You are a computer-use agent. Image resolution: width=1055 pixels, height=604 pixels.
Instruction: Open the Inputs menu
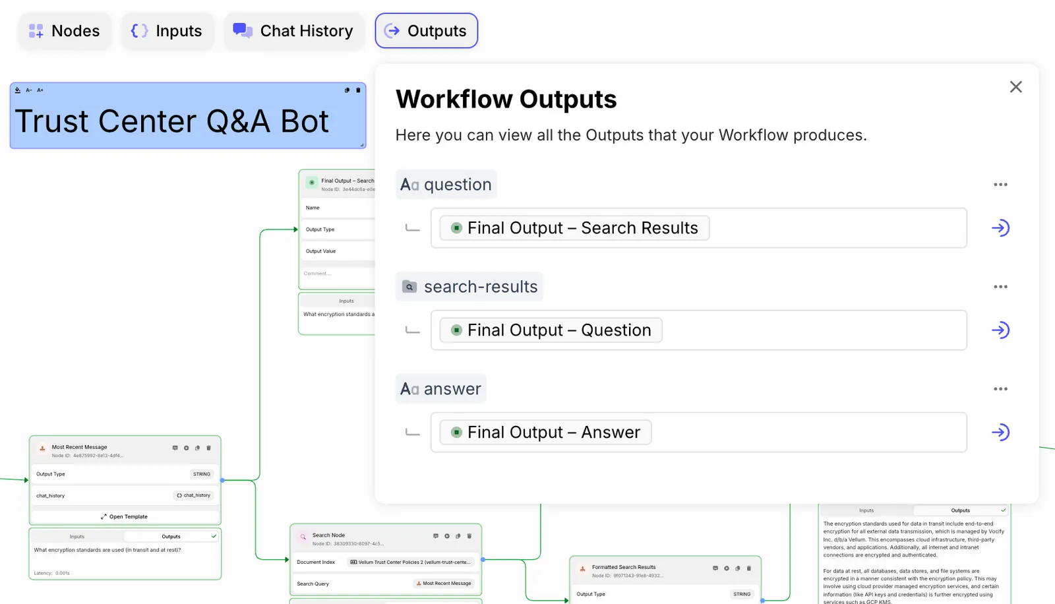tap(167, 31)
